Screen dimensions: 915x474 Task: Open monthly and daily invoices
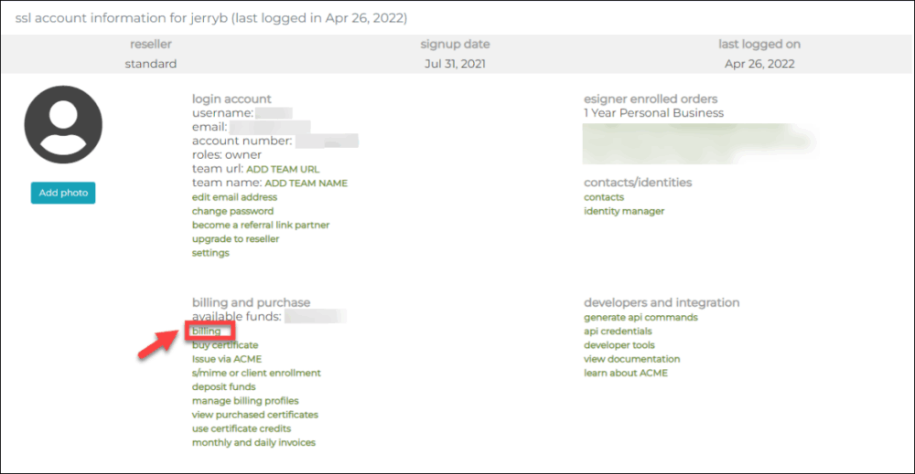coord(253,443)
